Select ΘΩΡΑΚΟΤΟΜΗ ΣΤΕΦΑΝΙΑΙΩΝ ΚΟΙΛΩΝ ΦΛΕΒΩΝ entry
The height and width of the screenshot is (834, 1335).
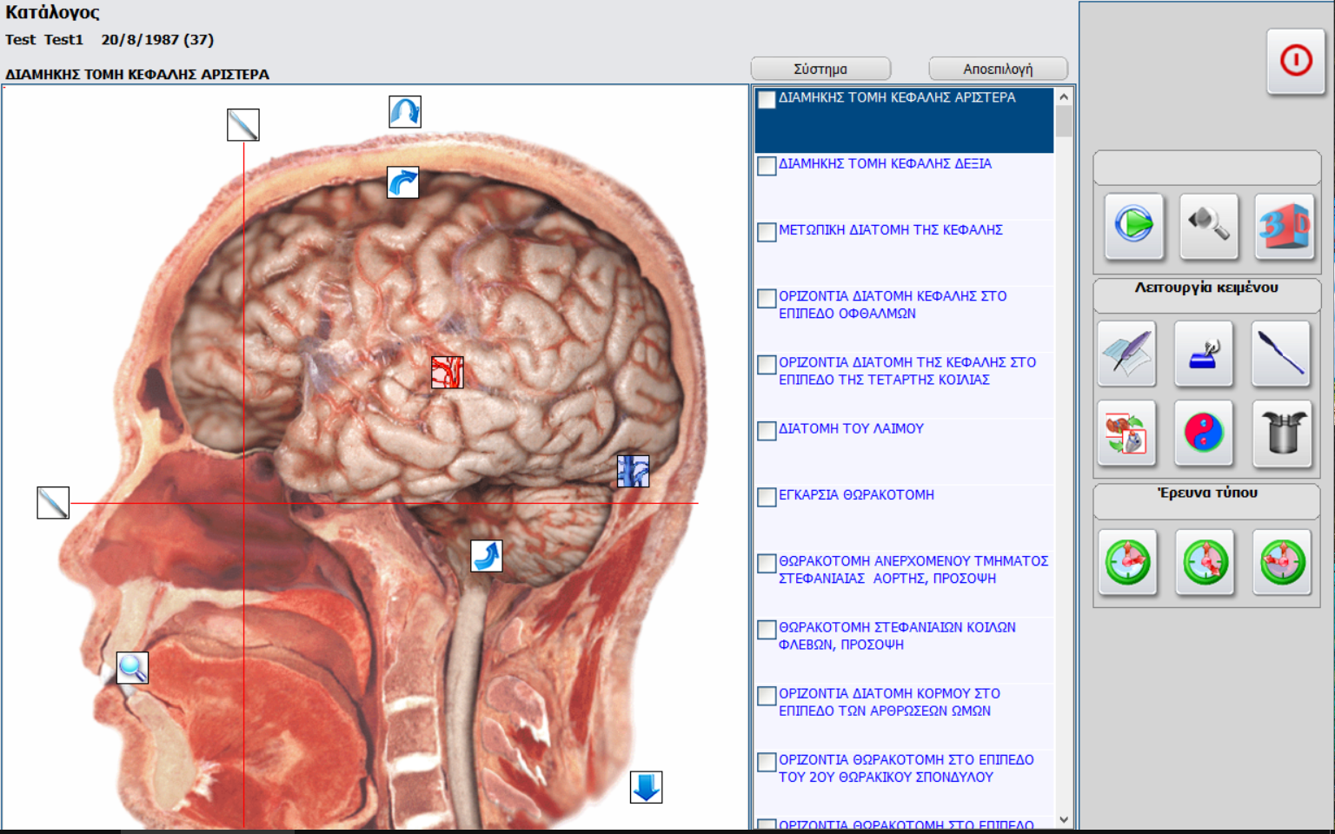(904, 650)
